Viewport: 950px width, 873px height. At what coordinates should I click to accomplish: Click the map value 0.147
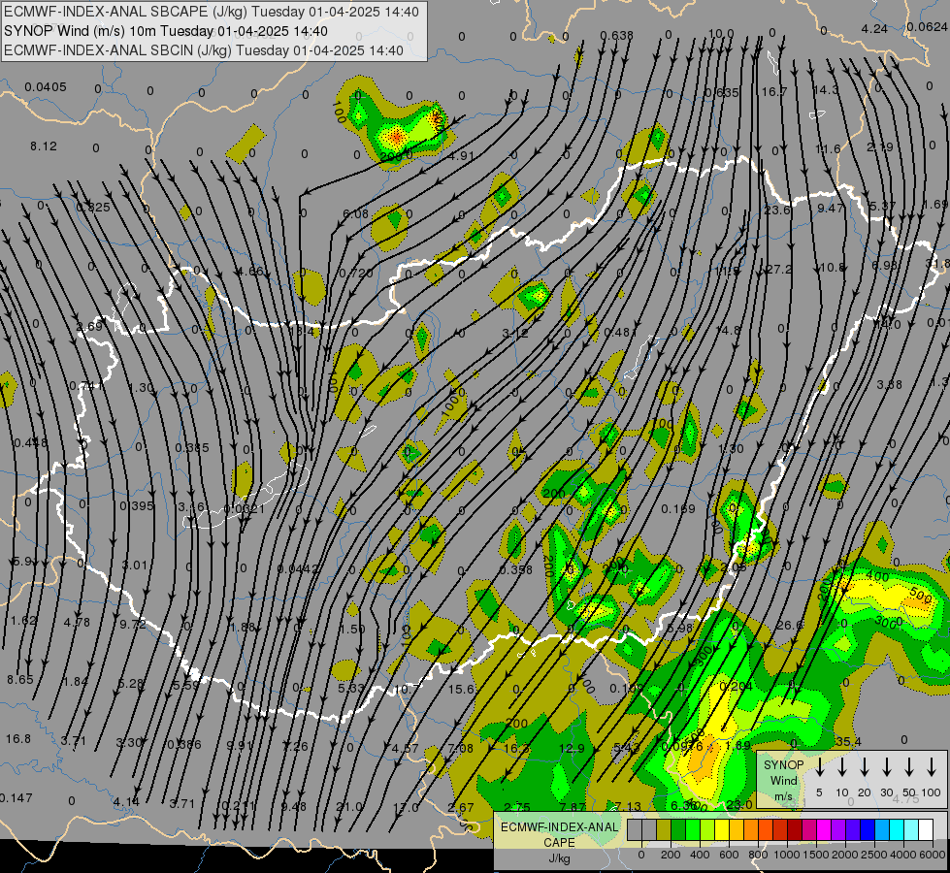pos(16,798)
